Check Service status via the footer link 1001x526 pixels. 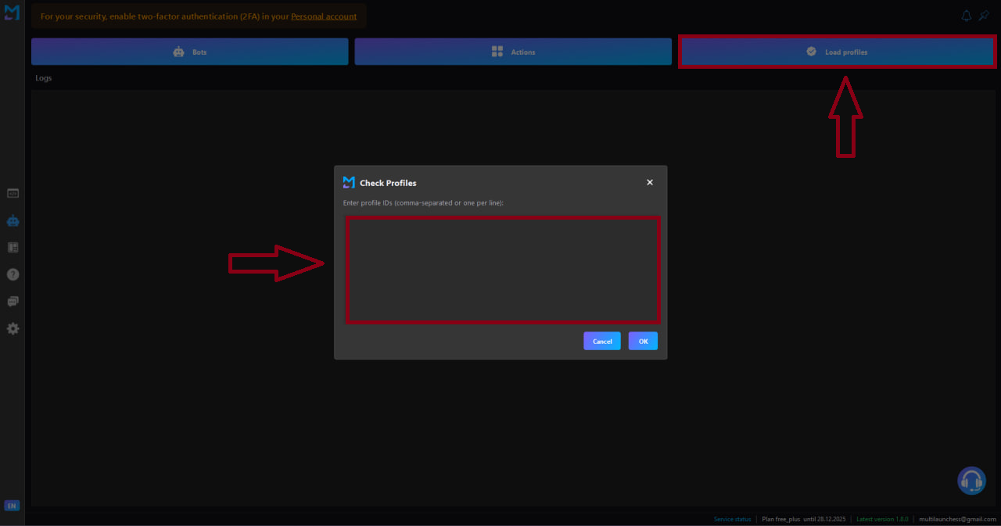click(x=732, y=518)
